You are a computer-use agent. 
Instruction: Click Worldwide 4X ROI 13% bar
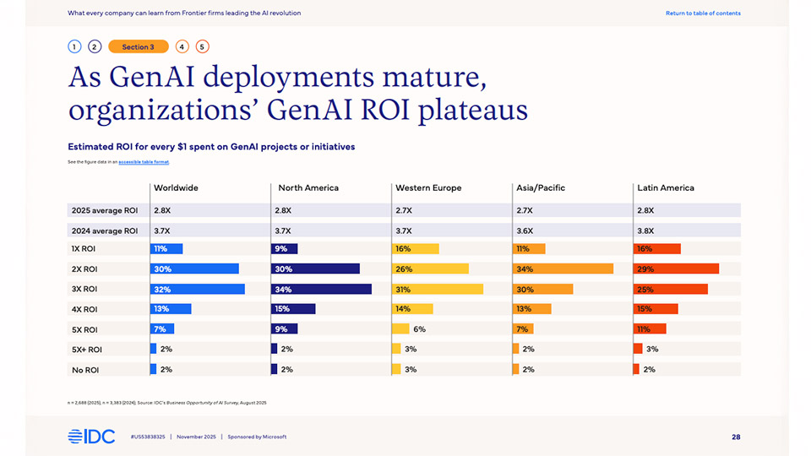tap(171, 309)
